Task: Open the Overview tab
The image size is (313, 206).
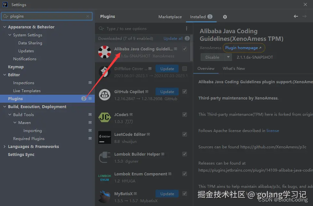Action: pyautogui.click(x=206, y=69)
